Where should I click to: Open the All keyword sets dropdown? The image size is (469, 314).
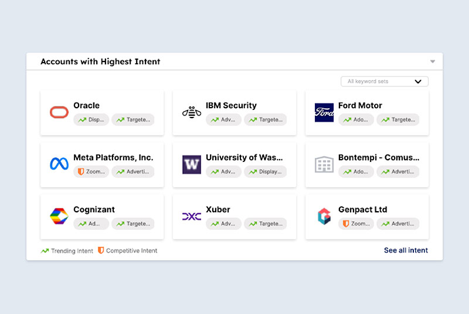pos(385,81)
